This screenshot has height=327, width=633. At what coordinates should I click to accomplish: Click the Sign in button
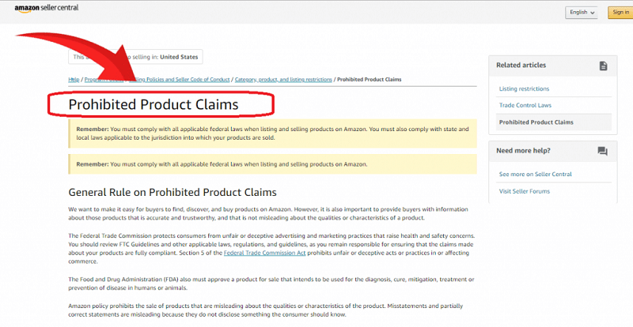pyautogui.click(x=620, y=12)
